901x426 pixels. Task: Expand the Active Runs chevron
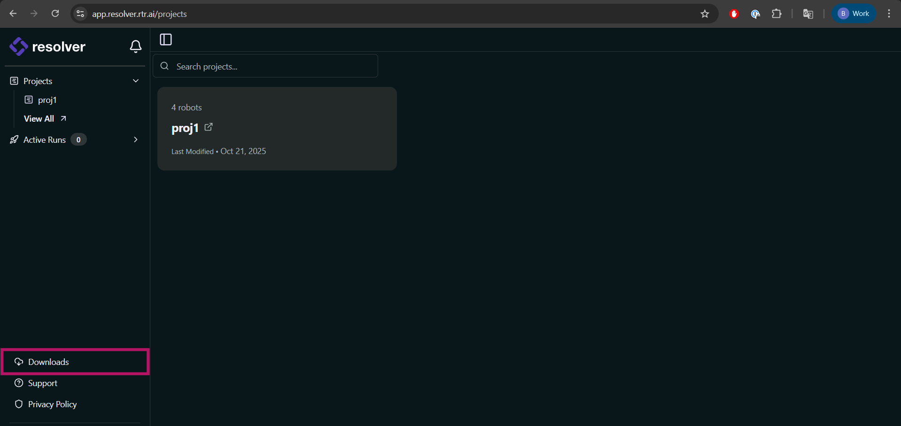pyautogui.click(x=136, y=139)
